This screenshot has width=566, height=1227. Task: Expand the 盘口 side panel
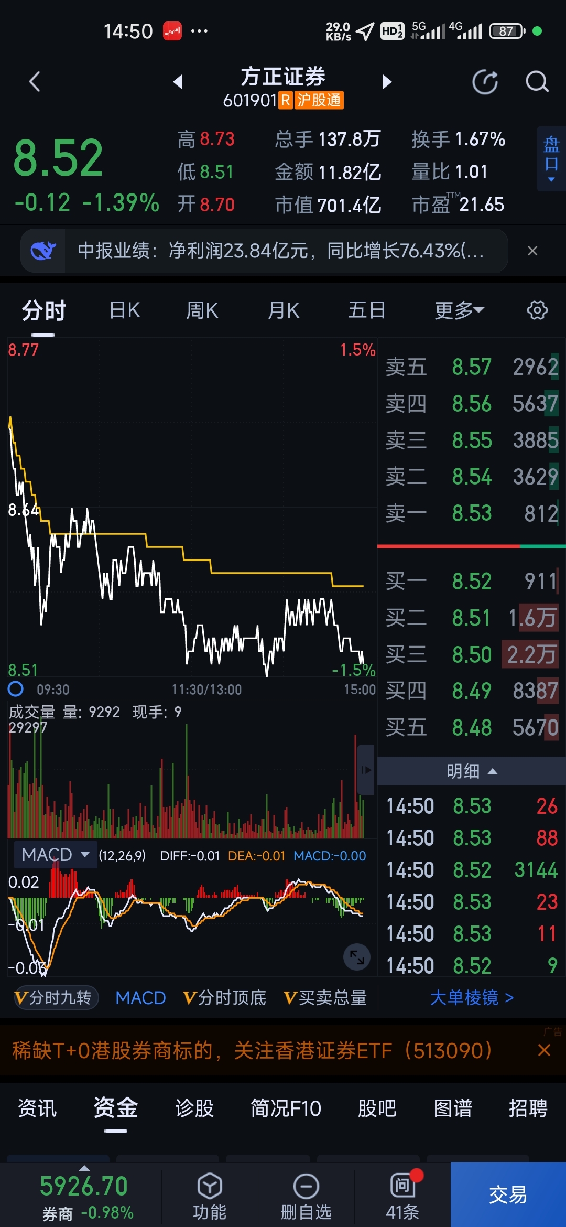pyautogui.click(x=551, y=158)
